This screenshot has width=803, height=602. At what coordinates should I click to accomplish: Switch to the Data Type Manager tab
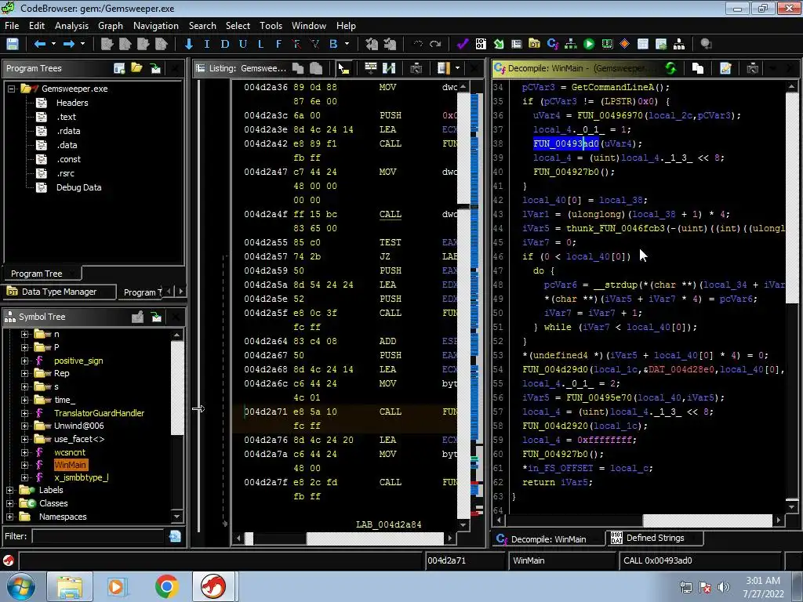pyautogui.click(x=59, y=292)
